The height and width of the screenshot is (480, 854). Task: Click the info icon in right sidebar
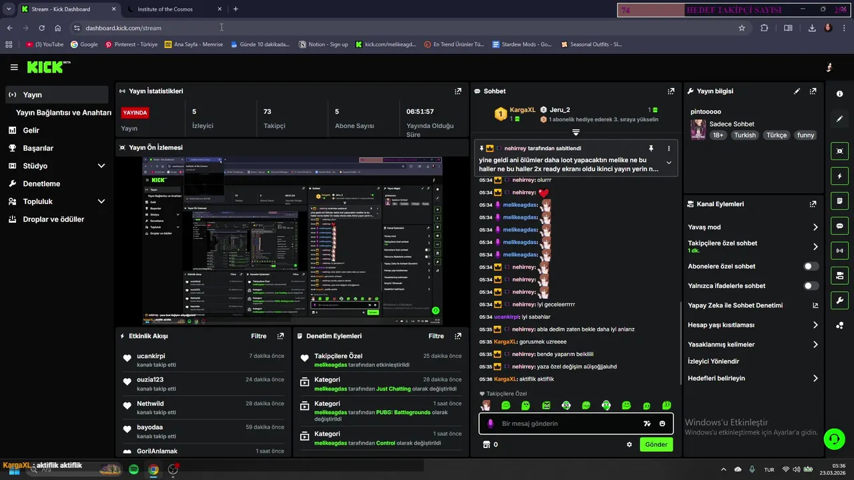coord(839,94)
